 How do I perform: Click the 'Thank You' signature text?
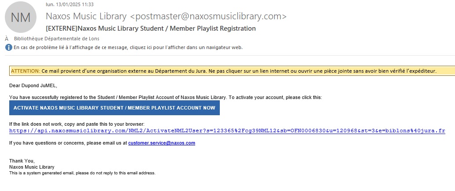pos(22,161)
